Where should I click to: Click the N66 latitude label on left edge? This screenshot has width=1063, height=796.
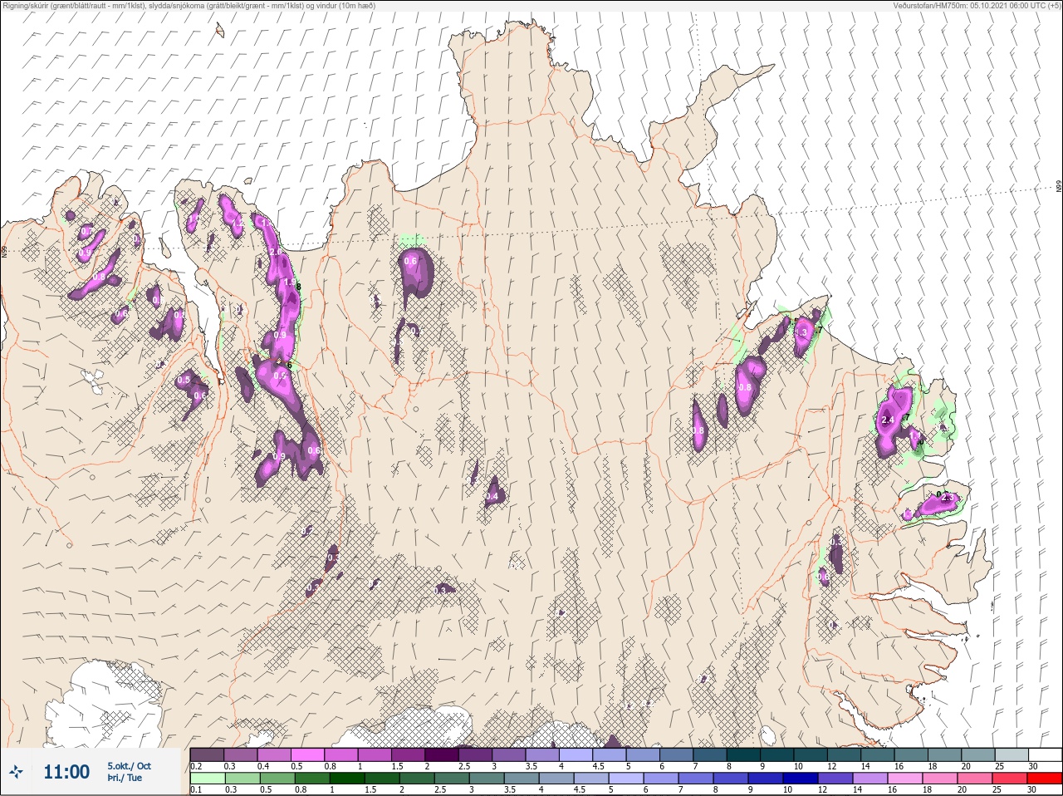(x=4, y=251)
